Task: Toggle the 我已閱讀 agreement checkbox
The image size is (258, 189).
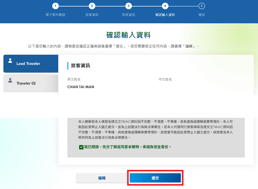Action: click(x=81, y=147)
